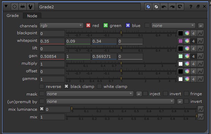211x134 pixels.
Task: Enable the white clamp checkbox
Action: (99, 86)
